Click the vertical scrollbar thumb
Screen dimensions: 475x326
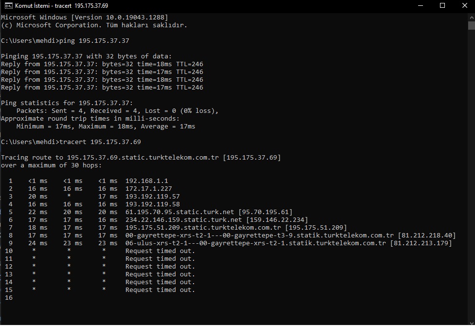pyautogui.click(x=471, y=25)
